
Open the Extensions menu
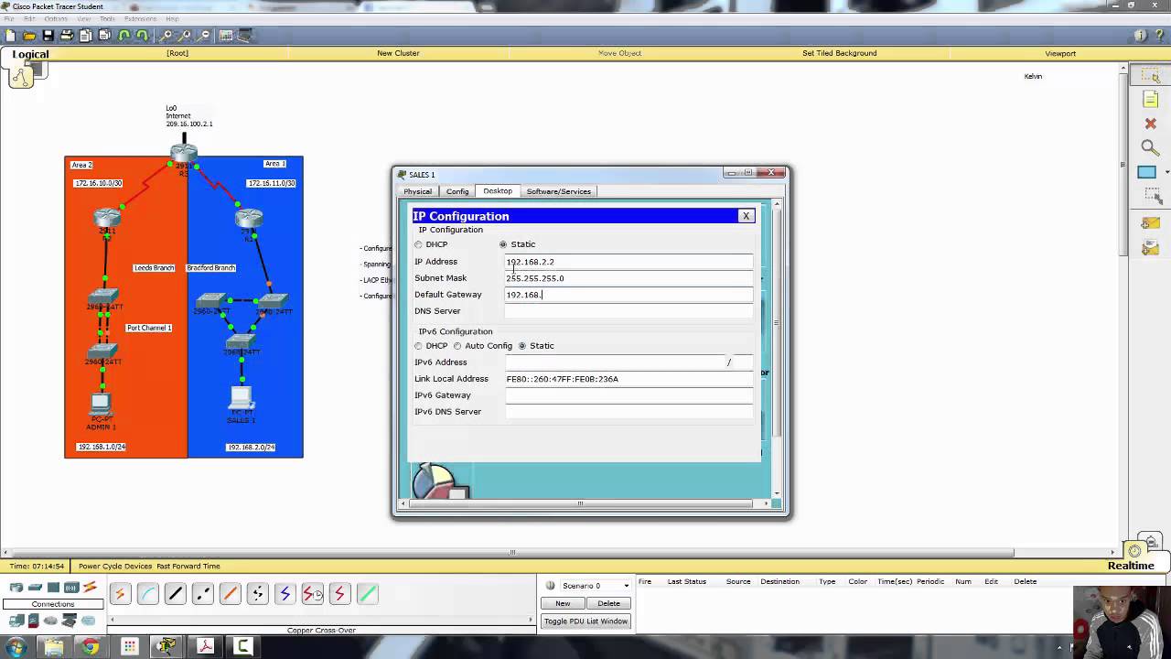tap(140, 18)
